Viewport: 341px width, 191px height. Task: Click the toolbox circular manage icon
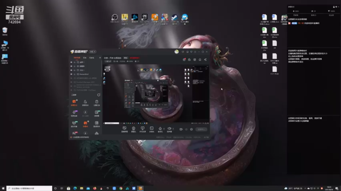pyautogui.click(x=98, y=95)
